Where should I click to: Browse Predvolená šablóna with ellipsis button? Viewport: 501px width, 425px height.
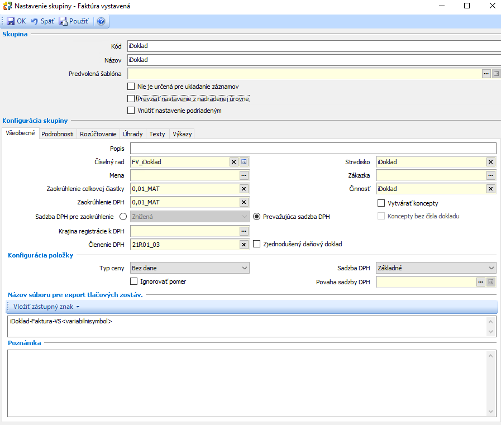pos(486,74)
